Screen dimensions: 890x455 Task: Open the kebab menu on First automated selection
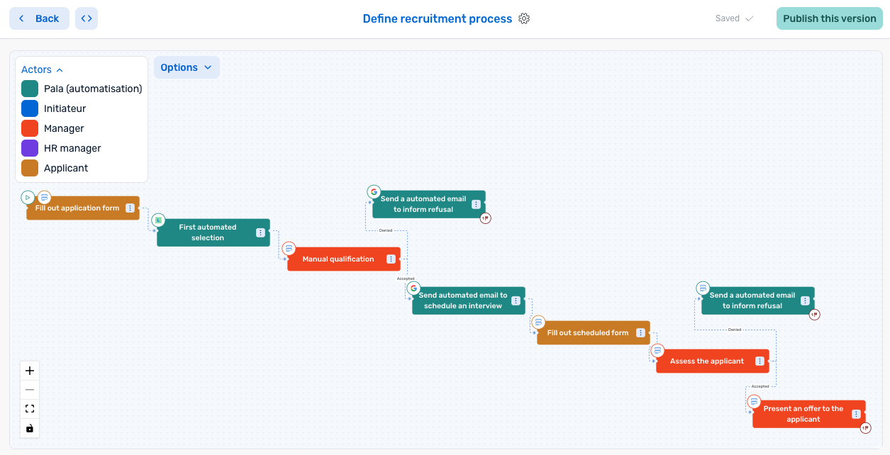[260, 232]
